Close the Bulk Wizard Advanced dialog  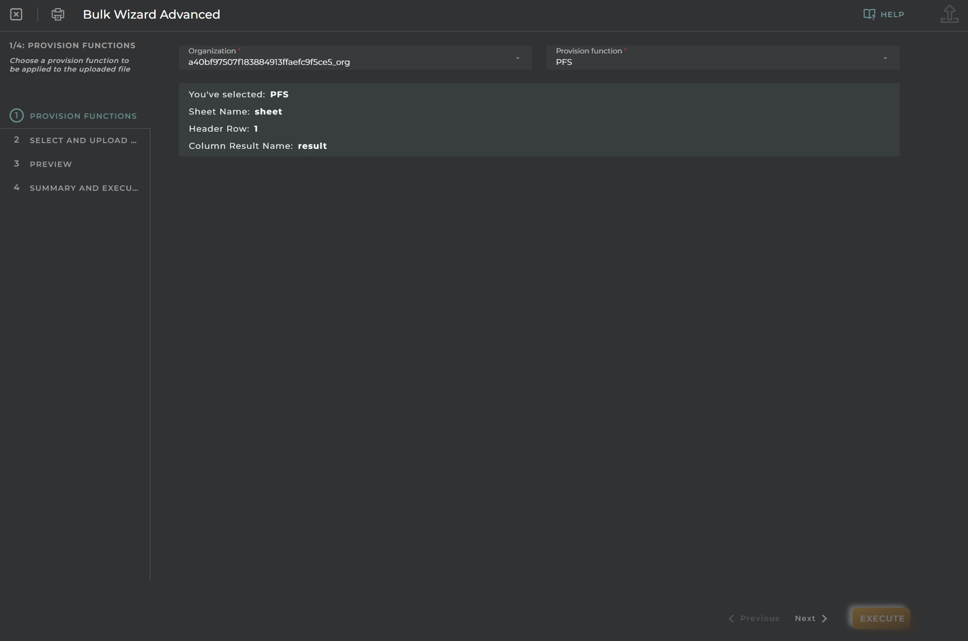(16, 14)
